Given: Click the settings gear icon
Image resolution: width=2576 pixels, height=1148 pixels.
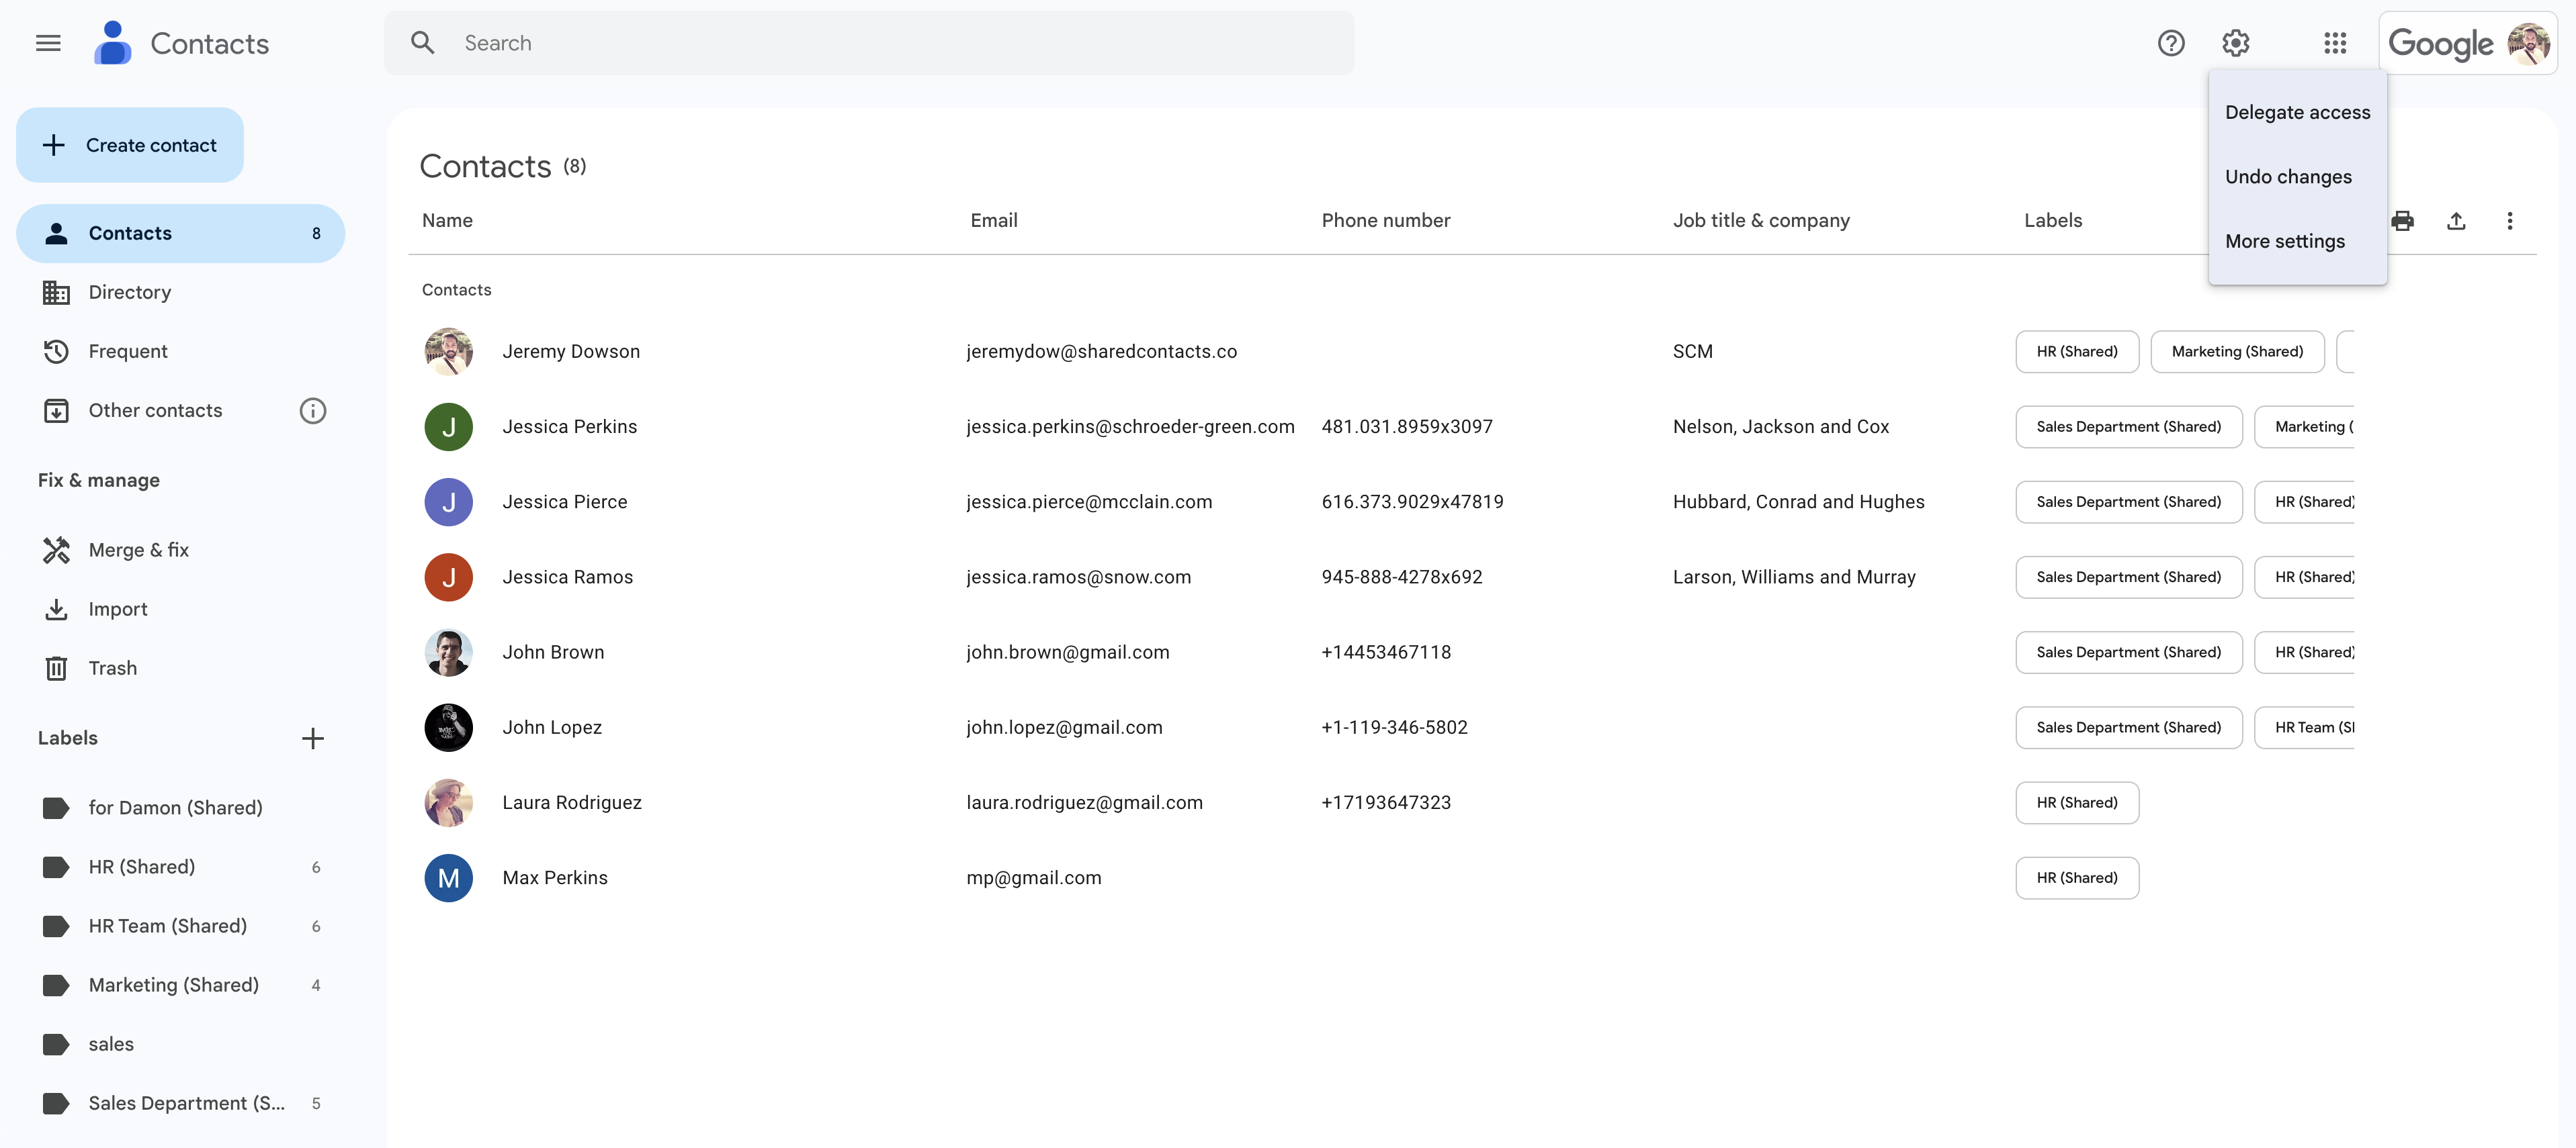Looking at the screenshot, I should [2235, 43].
